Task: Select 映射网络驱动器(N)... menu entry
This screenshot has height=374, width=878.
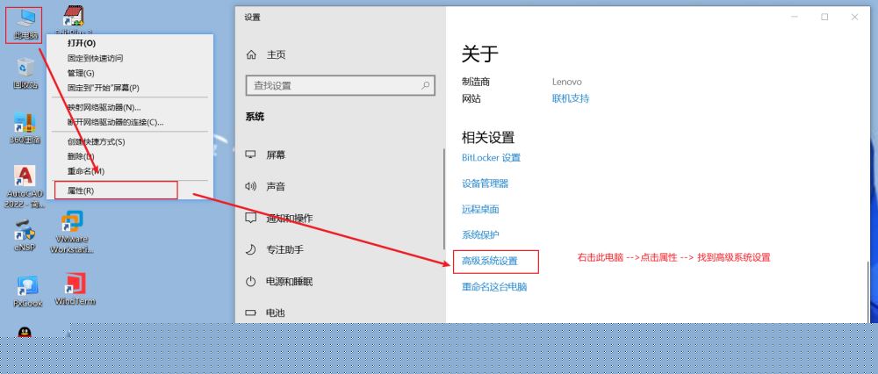Action: click(104, 107)
